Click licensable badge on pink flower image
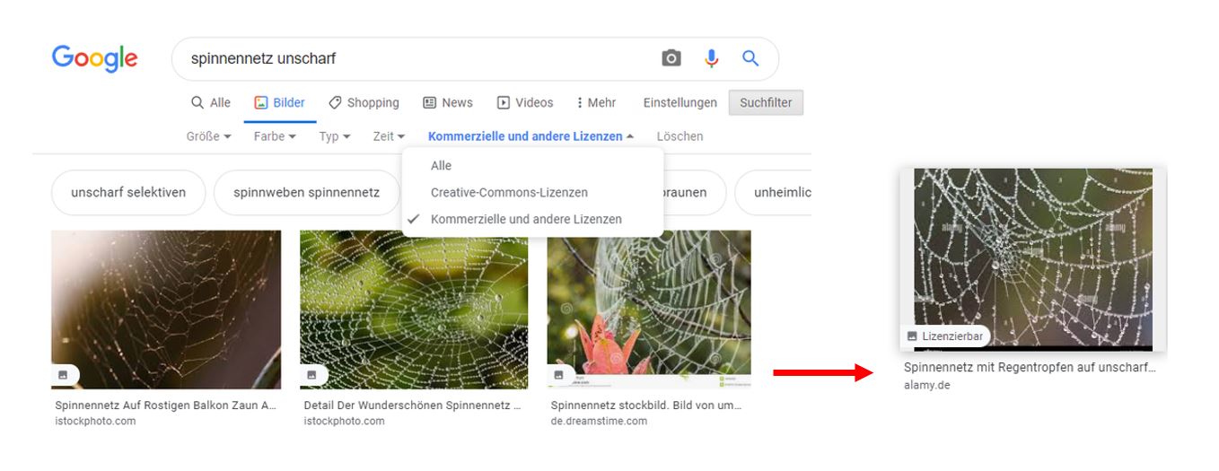Screen dimensions: 1219x471 point(560,374)
